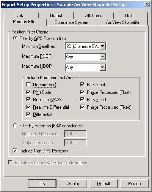The image size is (152, 192).
Task: Open the Maximum PDOP dropdown
Action: click(x=103, y=57)
